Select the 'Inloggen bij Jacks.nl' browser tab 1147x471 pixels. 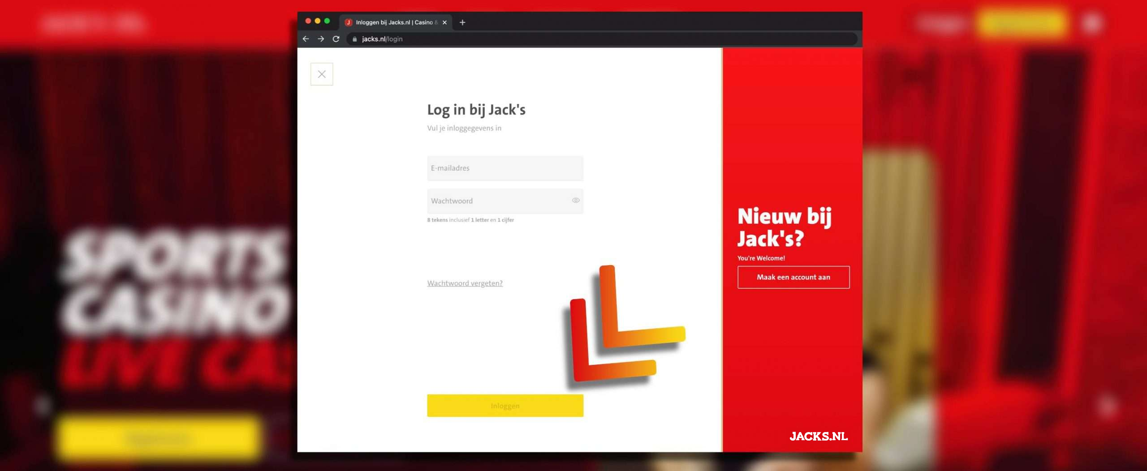tap(396, 22)
